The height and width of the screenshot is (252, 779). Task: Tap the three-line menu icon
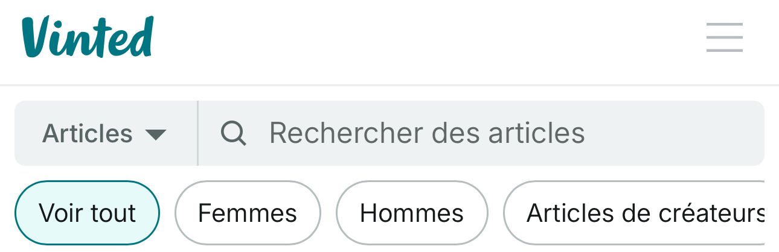[x=725, y=37]
